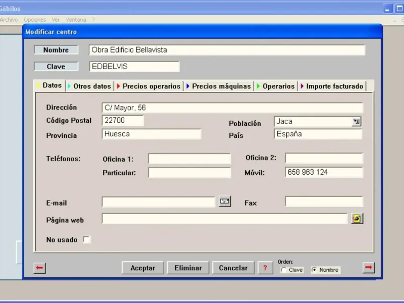
Task: Open the Población lookup list button
Action: 357,122
